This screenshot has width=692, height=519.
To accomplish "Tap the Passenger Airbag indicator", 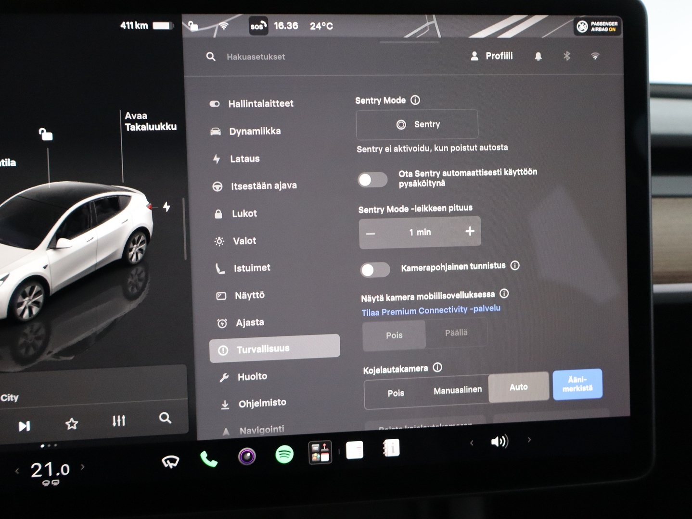I will pos(597,26).
